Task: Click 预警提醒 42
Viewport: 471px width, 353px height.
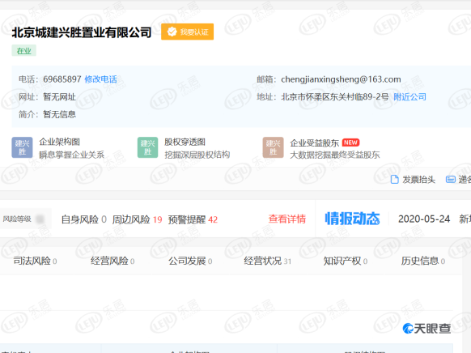Action: coord(193,219)
